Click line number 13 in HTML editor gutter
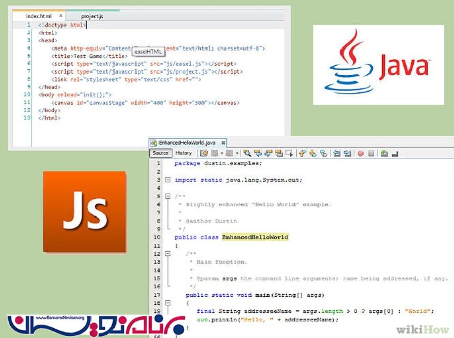This screenshot has height=338, width=454. pos(27,118)
